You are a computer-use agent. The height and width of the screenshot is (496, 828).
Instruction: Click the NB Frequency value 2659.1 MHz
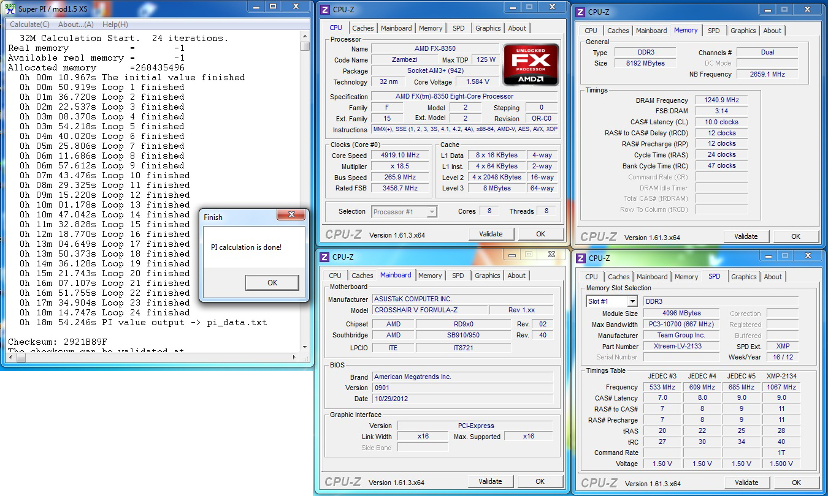[767, 74]
